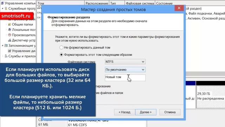Click the 'Управление дисками' icon

click(9, 51)
